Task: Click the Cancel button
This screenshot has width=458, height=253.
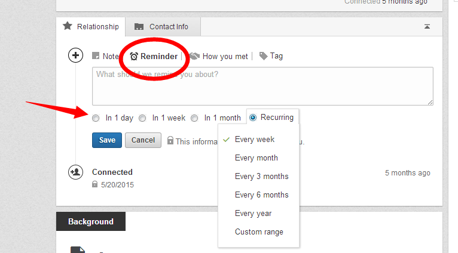Action: (143, 140)
